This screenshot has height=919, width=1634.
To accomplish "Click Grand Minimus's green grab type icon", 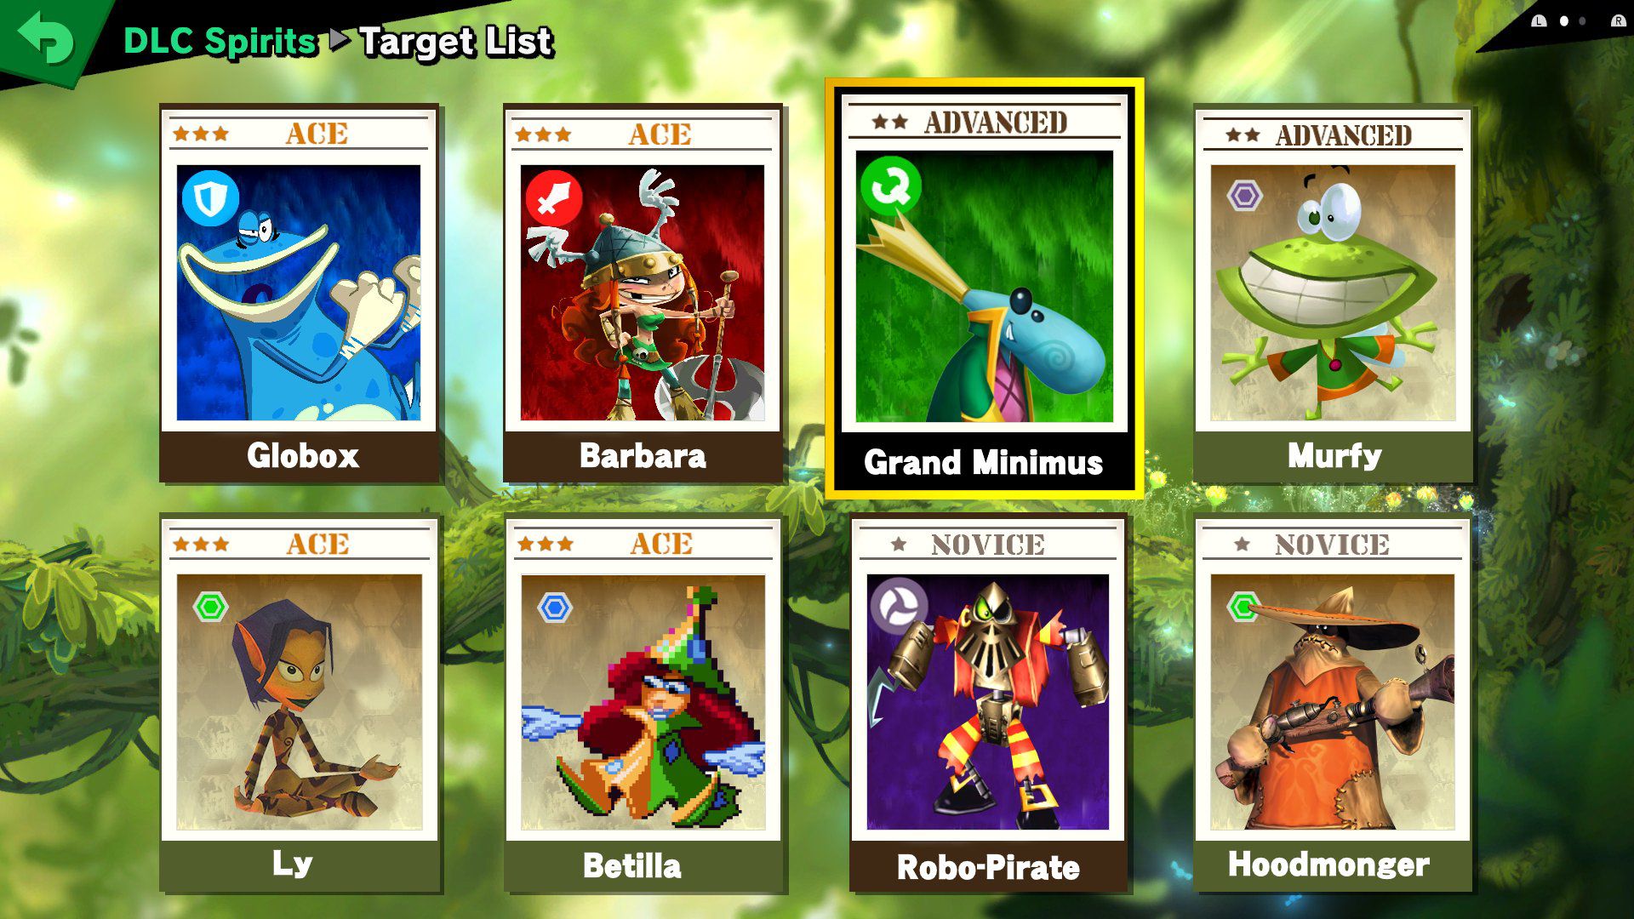I will coord(890,185).
